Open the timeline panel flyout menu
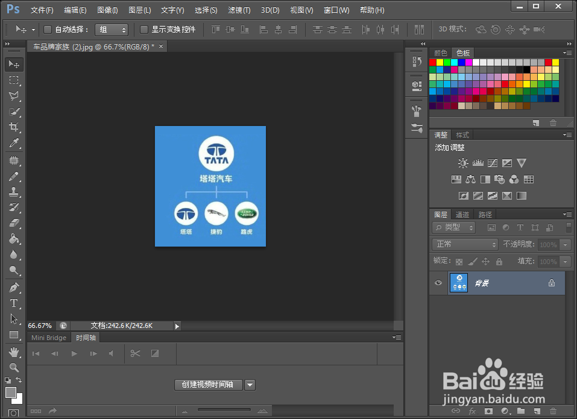 (397, 338)
